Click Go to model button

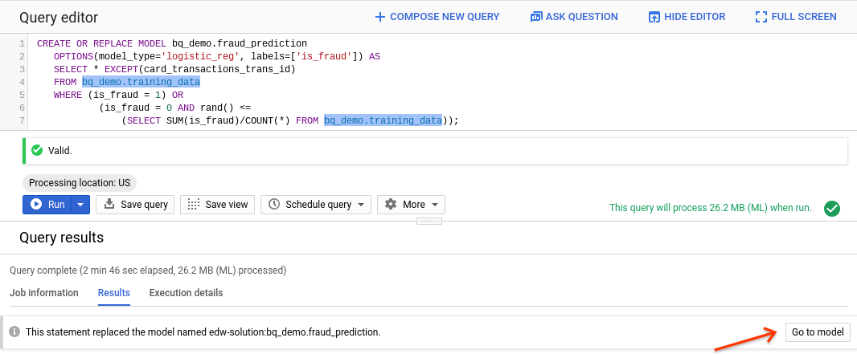tap(818, 332)
